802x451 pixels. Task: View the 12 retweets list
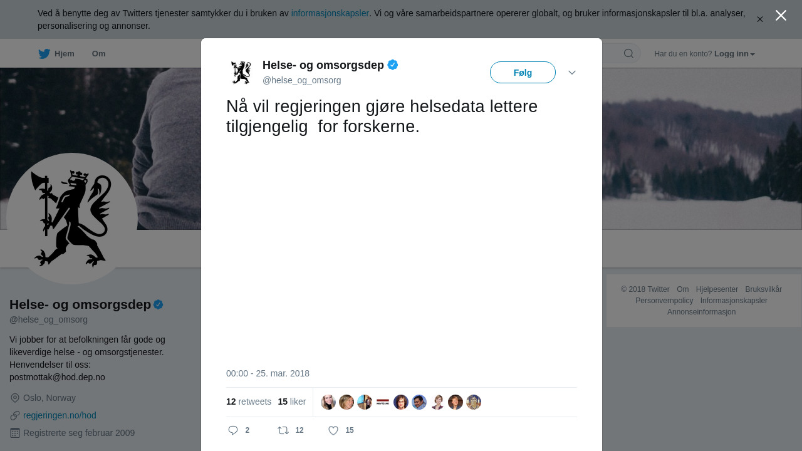click(249, 402)
